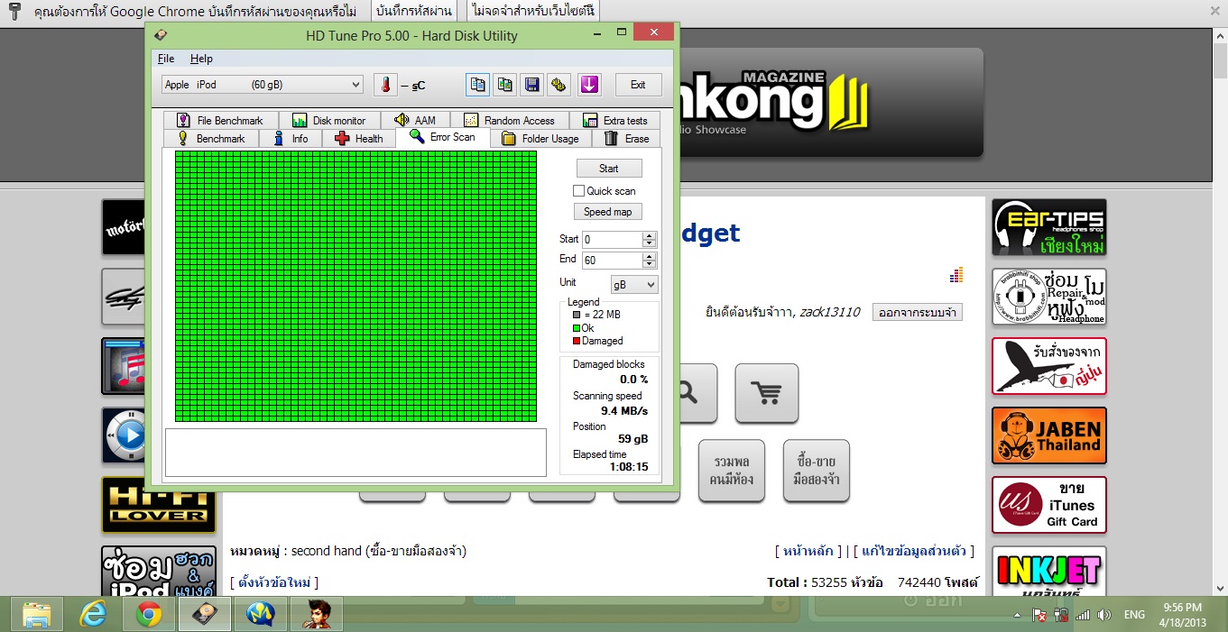Screen dimensions: 1228x632
Task: Click the shopping cart button on webpage
Action: coord(767,393)
